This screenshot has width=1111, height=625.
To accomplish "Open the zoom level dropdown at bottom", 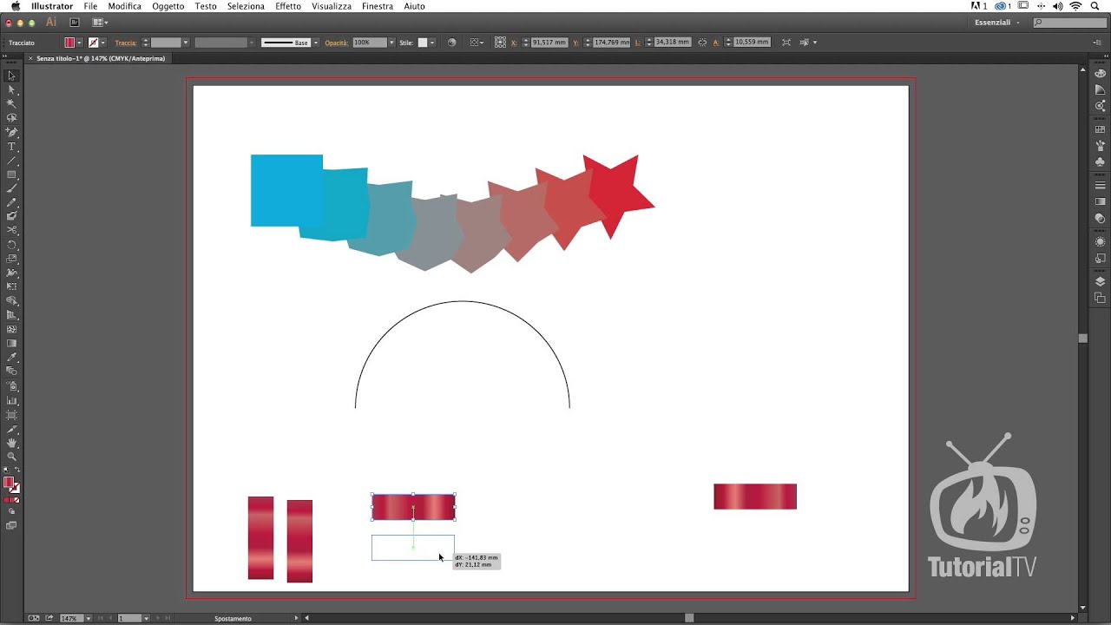I will click(x=89, y=618).
